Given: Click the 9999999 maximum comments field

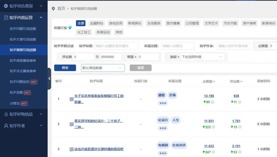Looking at the screenshot, I should pos(111,57).
